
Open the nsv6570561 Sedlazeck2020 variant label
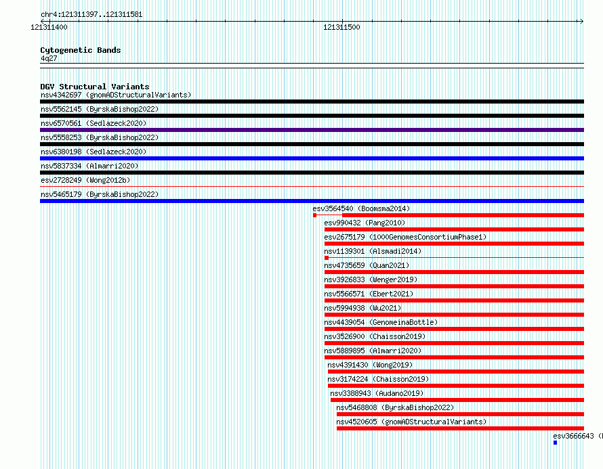pos(93,123)
